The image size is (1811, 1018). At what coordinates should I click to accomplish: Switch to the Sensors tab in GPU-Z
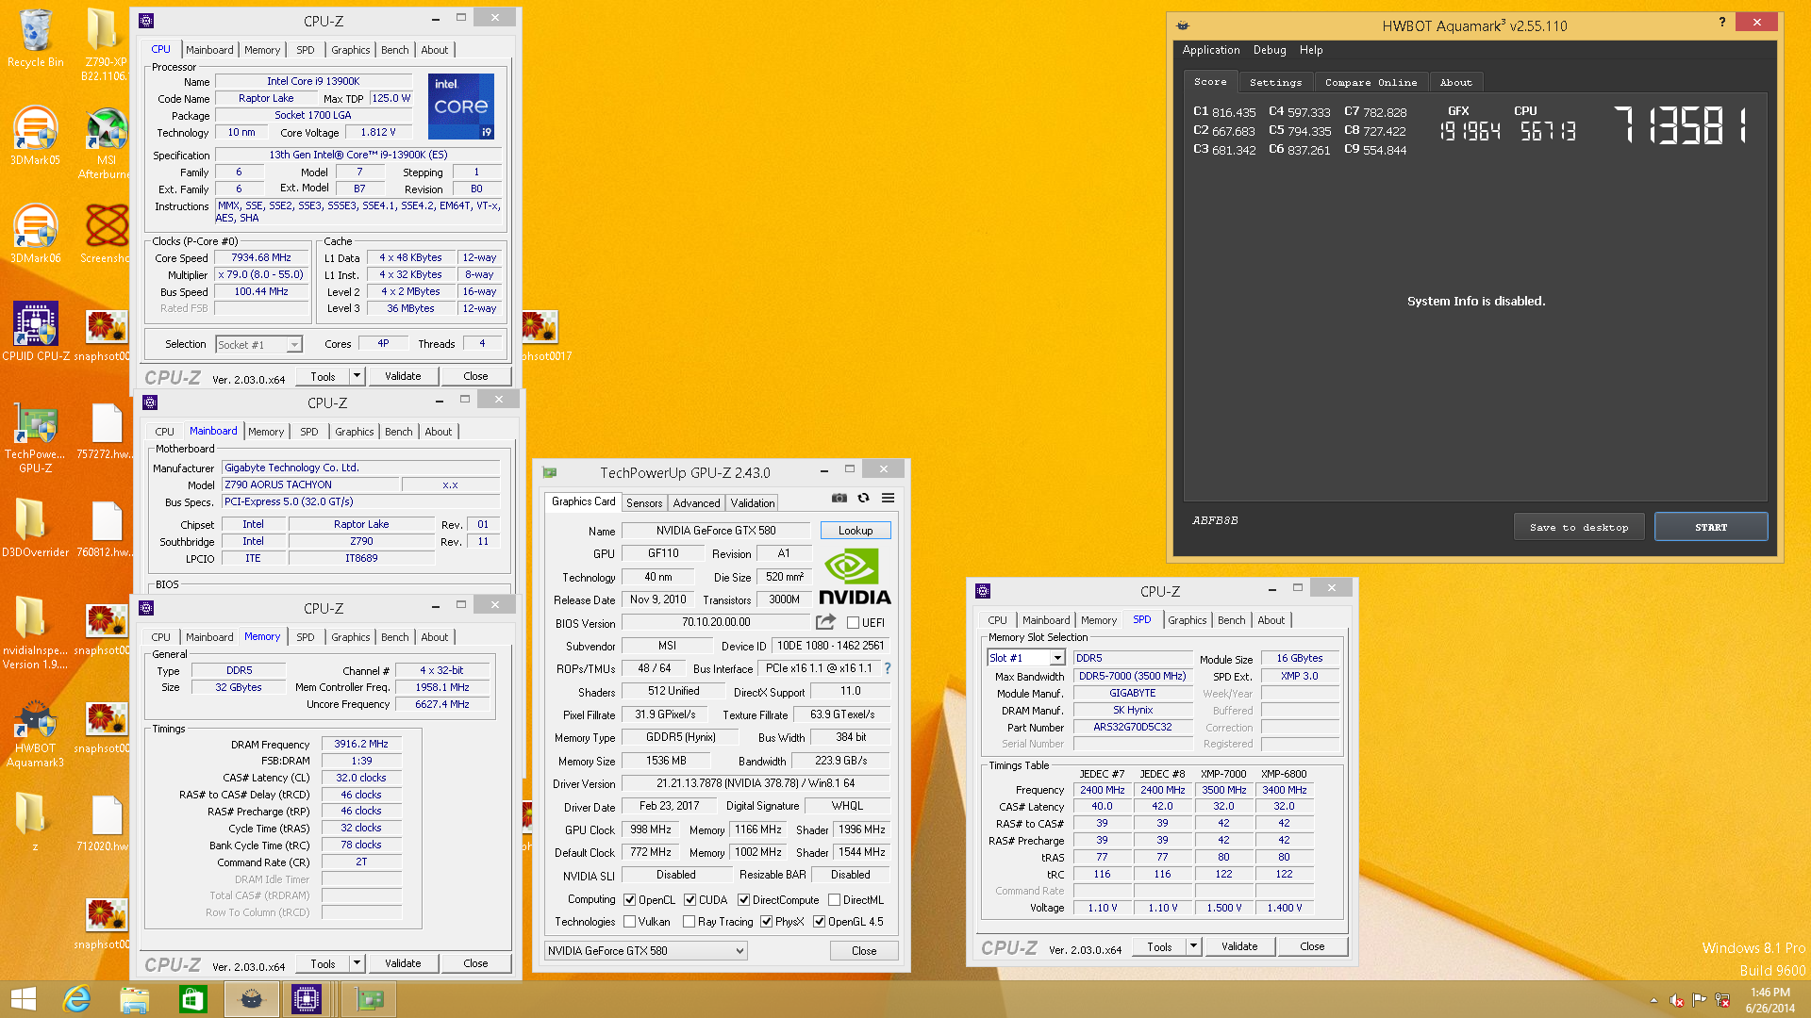[644, 503]
